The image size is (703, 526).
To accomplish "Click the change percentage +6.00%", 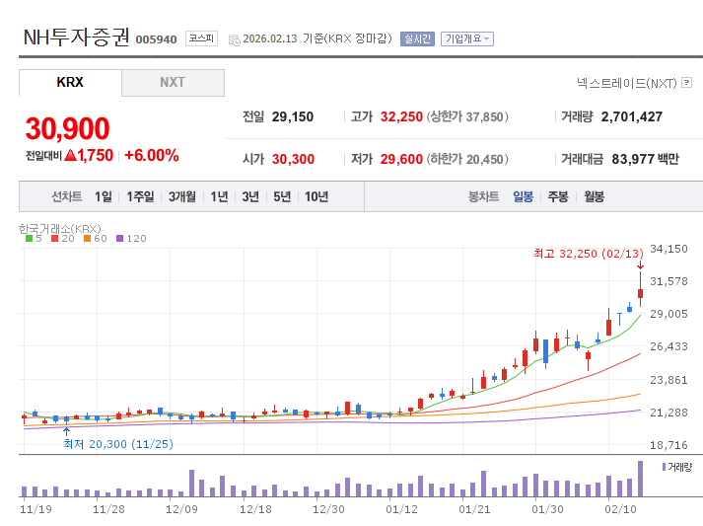I will (152, 156).
